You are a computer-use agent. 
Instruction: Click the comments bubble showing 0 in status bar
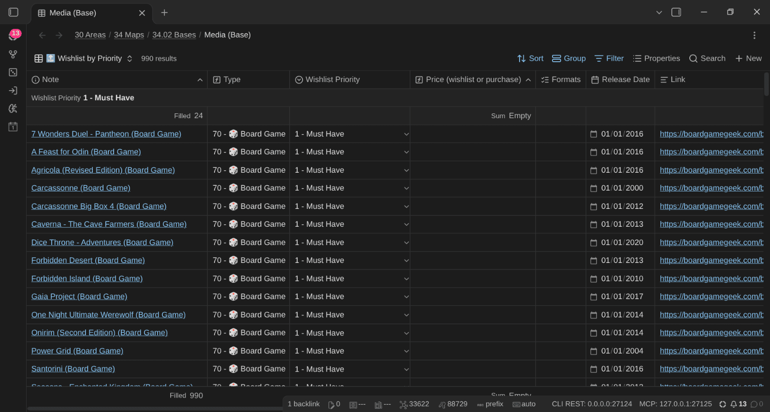click(x=757, y=404)
